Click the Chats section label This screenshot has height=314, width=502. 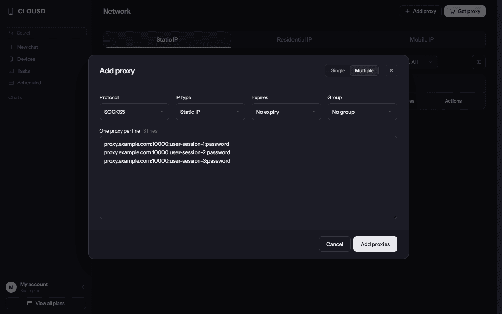coord(15,97)
